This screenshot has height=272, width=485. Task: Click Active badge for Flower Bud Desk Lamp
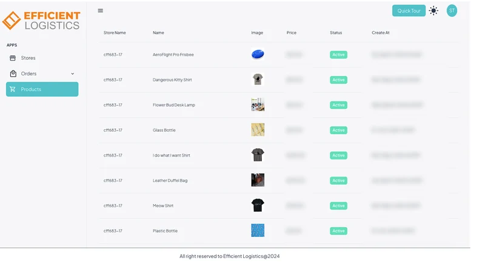click(x=338, y=105)
